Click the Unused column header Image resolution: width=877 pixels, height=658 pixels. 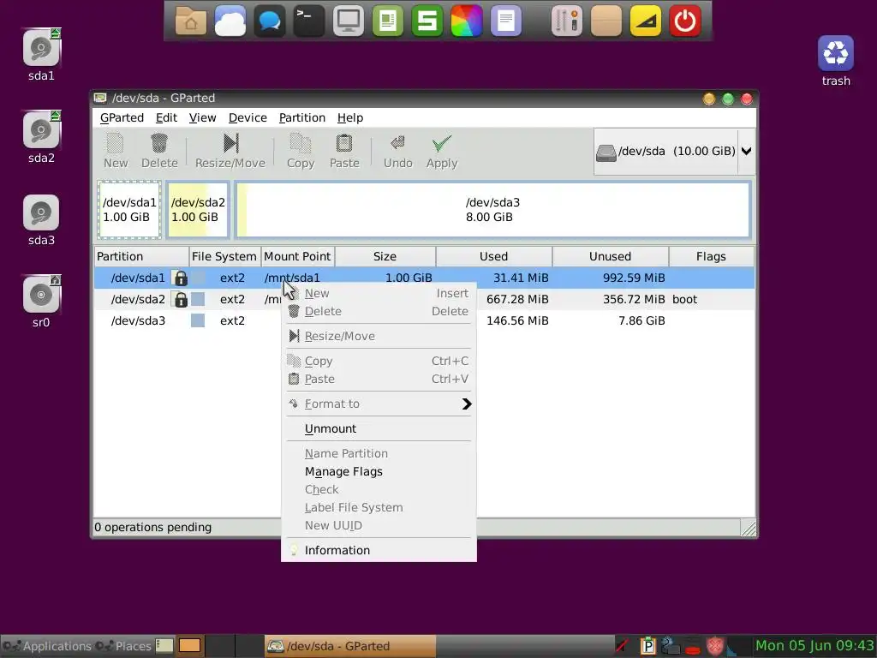(610, 257)
